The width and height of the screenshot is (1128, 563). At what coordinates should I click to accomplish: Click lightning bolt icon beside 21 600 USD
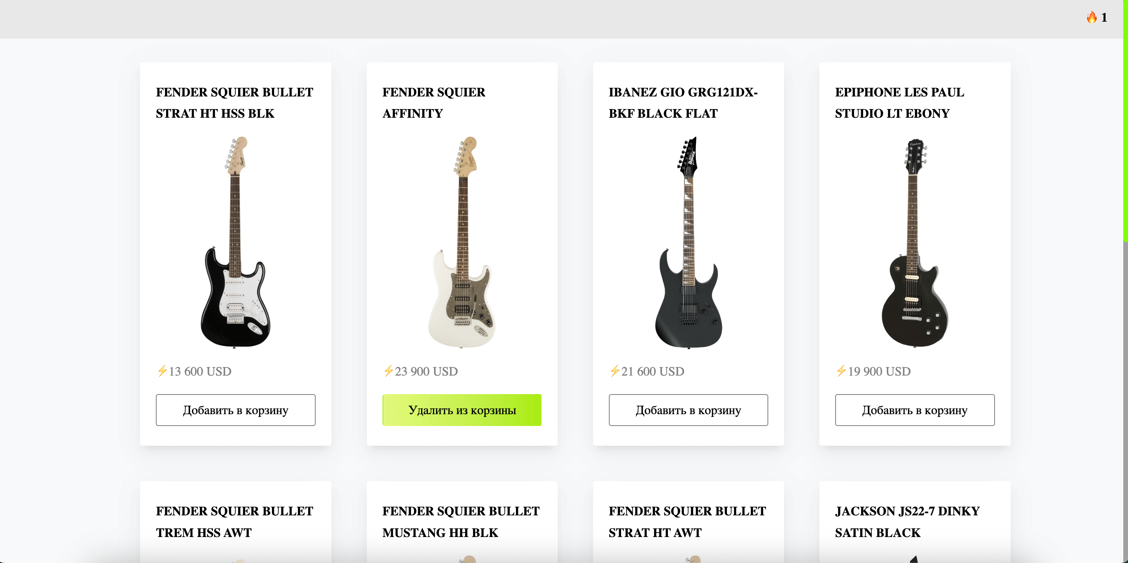[x=615, y=370]
